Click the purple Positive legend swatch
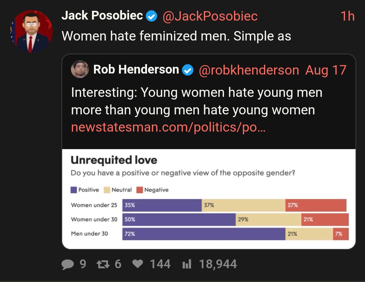The height and width of the screenshot is (282, 365). (74, 190)
